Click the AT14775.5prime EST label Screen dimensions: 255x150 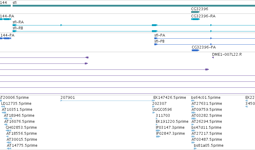(x=22, y=146)
